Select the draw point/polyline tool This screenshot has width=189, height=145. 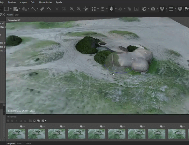point(33,9)
